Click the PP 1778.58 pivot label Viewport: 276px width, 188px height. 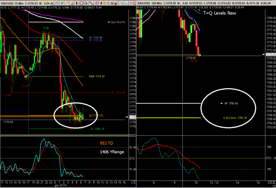click(95, 40)
